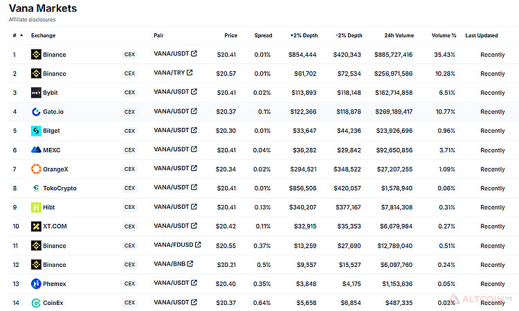Sort by Spread column header
This screenshot has width=519, height=311.
point(263,35)
